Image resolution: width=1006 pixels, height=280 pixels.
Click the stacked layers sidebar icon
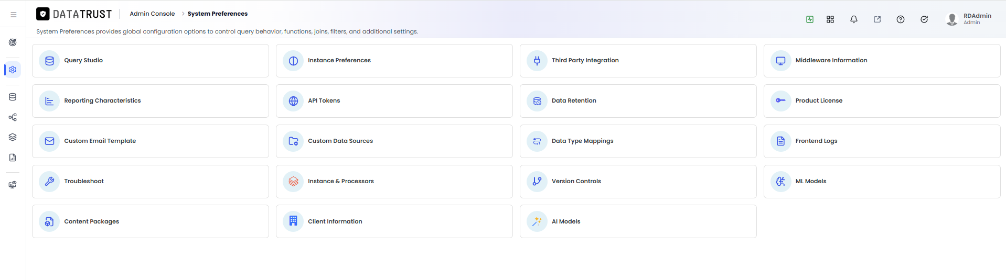coord(13,137)
